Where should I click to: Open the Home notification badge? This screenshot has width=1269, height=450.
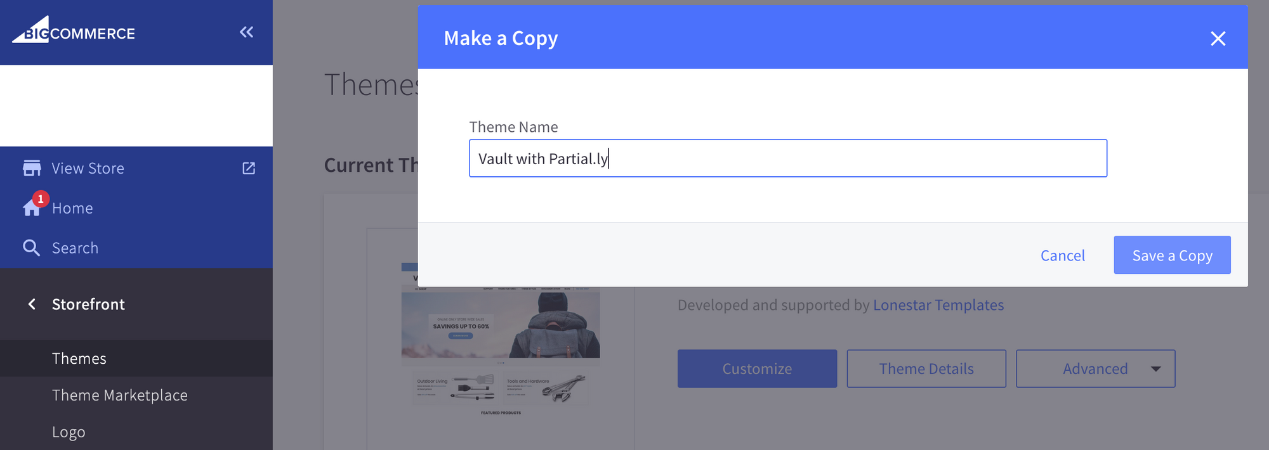pos(41,199)
